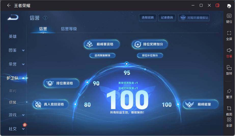This screenshot has height=136, width=235.
Task: Select the right 100 node on arc
Action: (178, 104)
